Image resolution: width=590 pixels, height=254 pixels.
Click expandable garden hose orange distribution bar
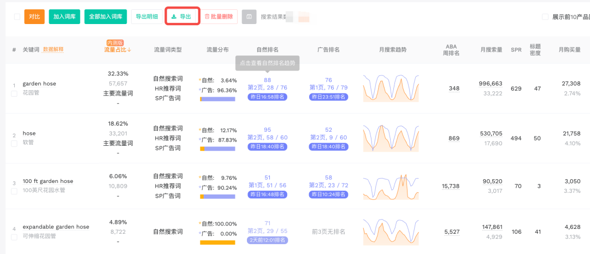[217, 243]
